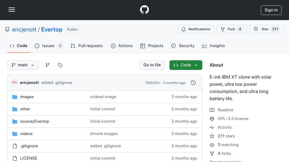Click the Public visibility badge
Image resolution: width=289 pixels, height=162 pixels.
[x=72, y=29]
